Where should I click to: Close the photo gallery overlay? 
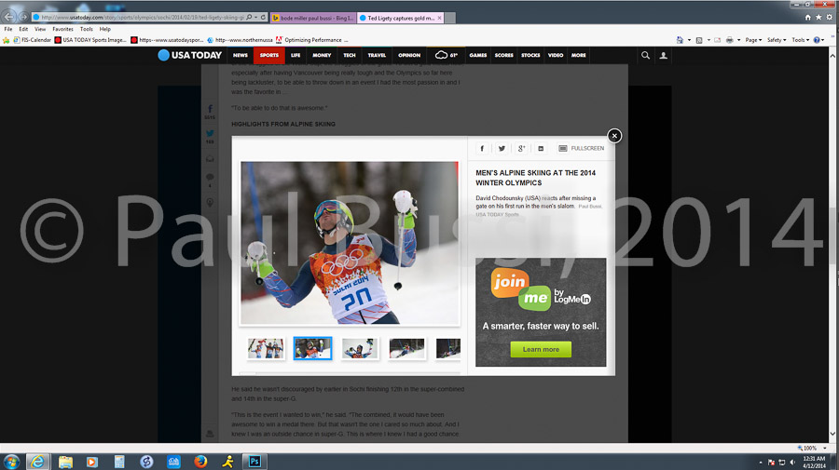click(614, 136)
